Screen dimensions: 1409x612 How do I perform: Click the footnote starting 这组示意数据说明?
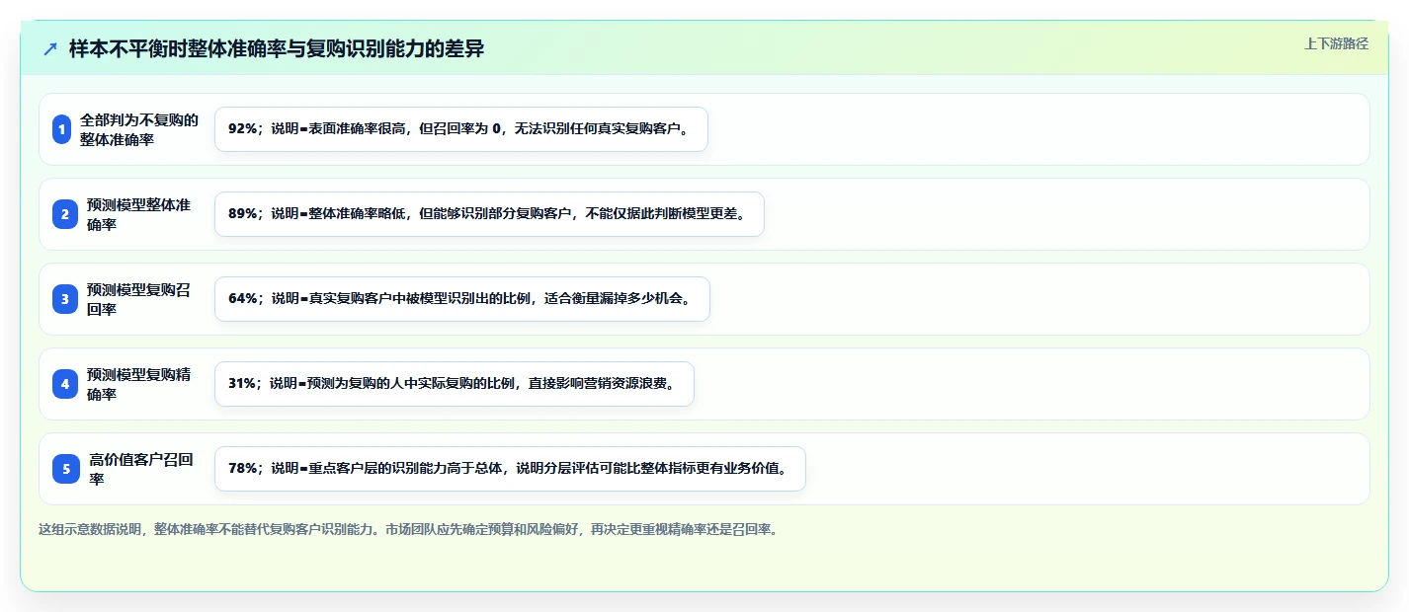409,530
